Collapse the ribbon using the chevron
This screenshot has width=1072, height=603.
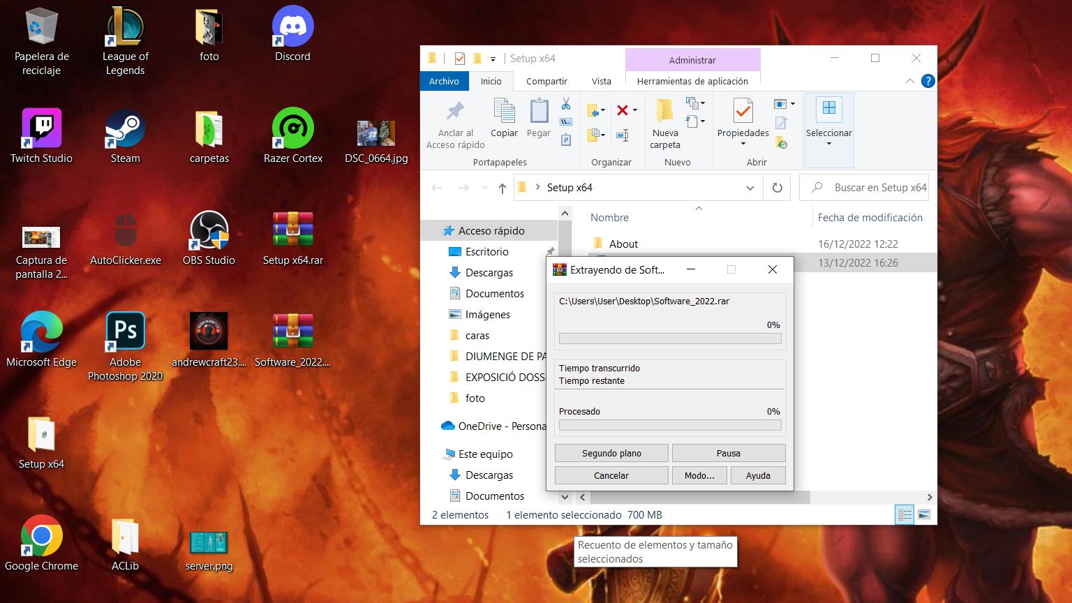[909, 81]
